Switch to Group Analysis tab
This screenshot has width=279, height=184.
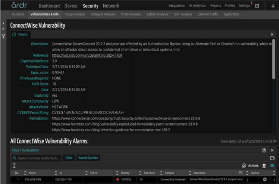tap(75, 14)
